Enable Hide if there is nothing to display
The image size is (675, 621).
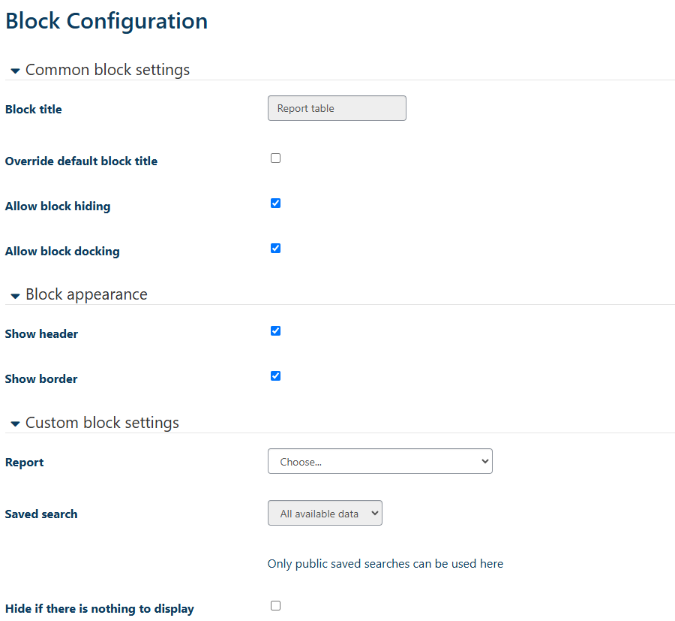275,605
